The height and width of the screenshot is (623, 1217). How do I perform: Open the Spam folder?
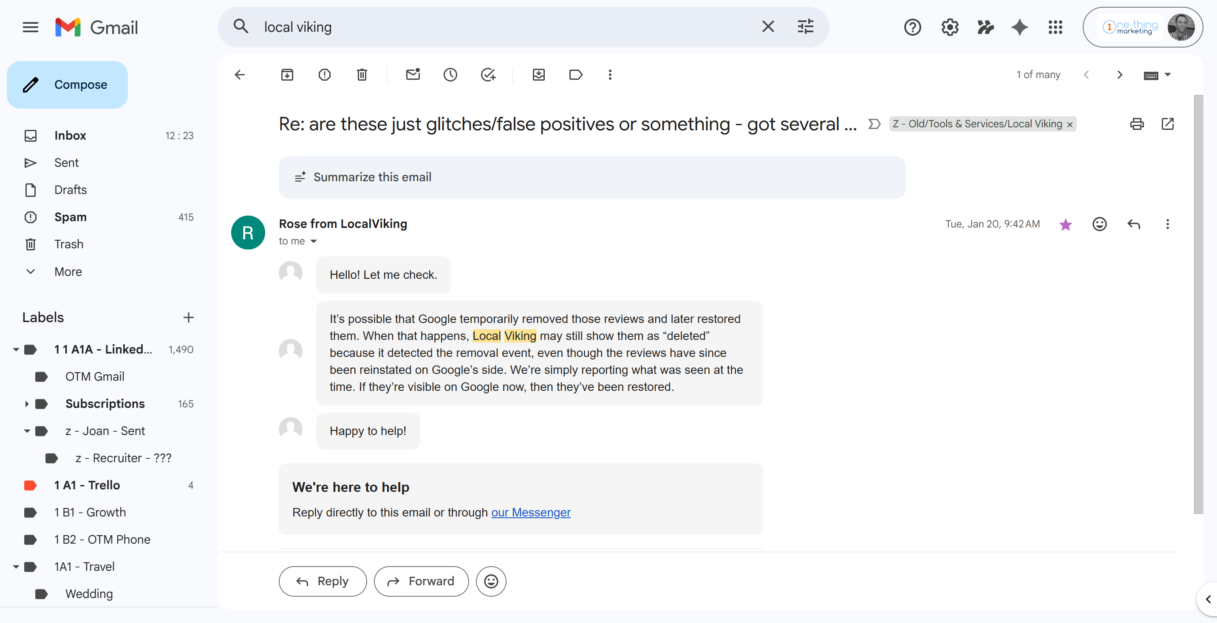(71, 217)
